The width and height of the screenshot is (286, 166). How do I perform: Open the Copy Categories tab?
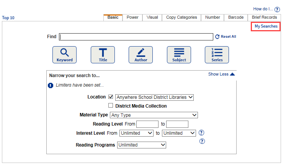[x=181, y=18]
